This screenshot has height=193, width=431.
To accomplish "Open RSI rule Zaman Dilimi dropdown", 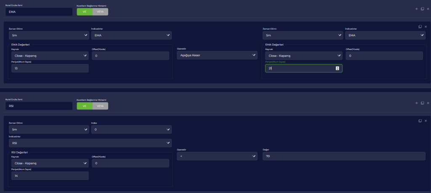I will pos(49,129).
